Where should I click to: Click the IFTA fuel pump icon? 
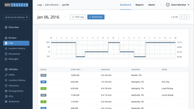6,96
